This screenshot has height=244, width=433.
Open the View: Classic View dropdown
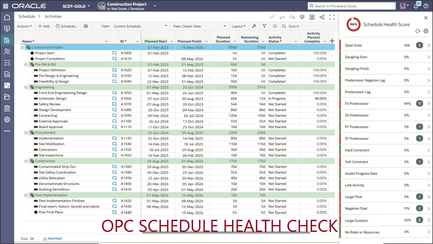pos(199,26)
